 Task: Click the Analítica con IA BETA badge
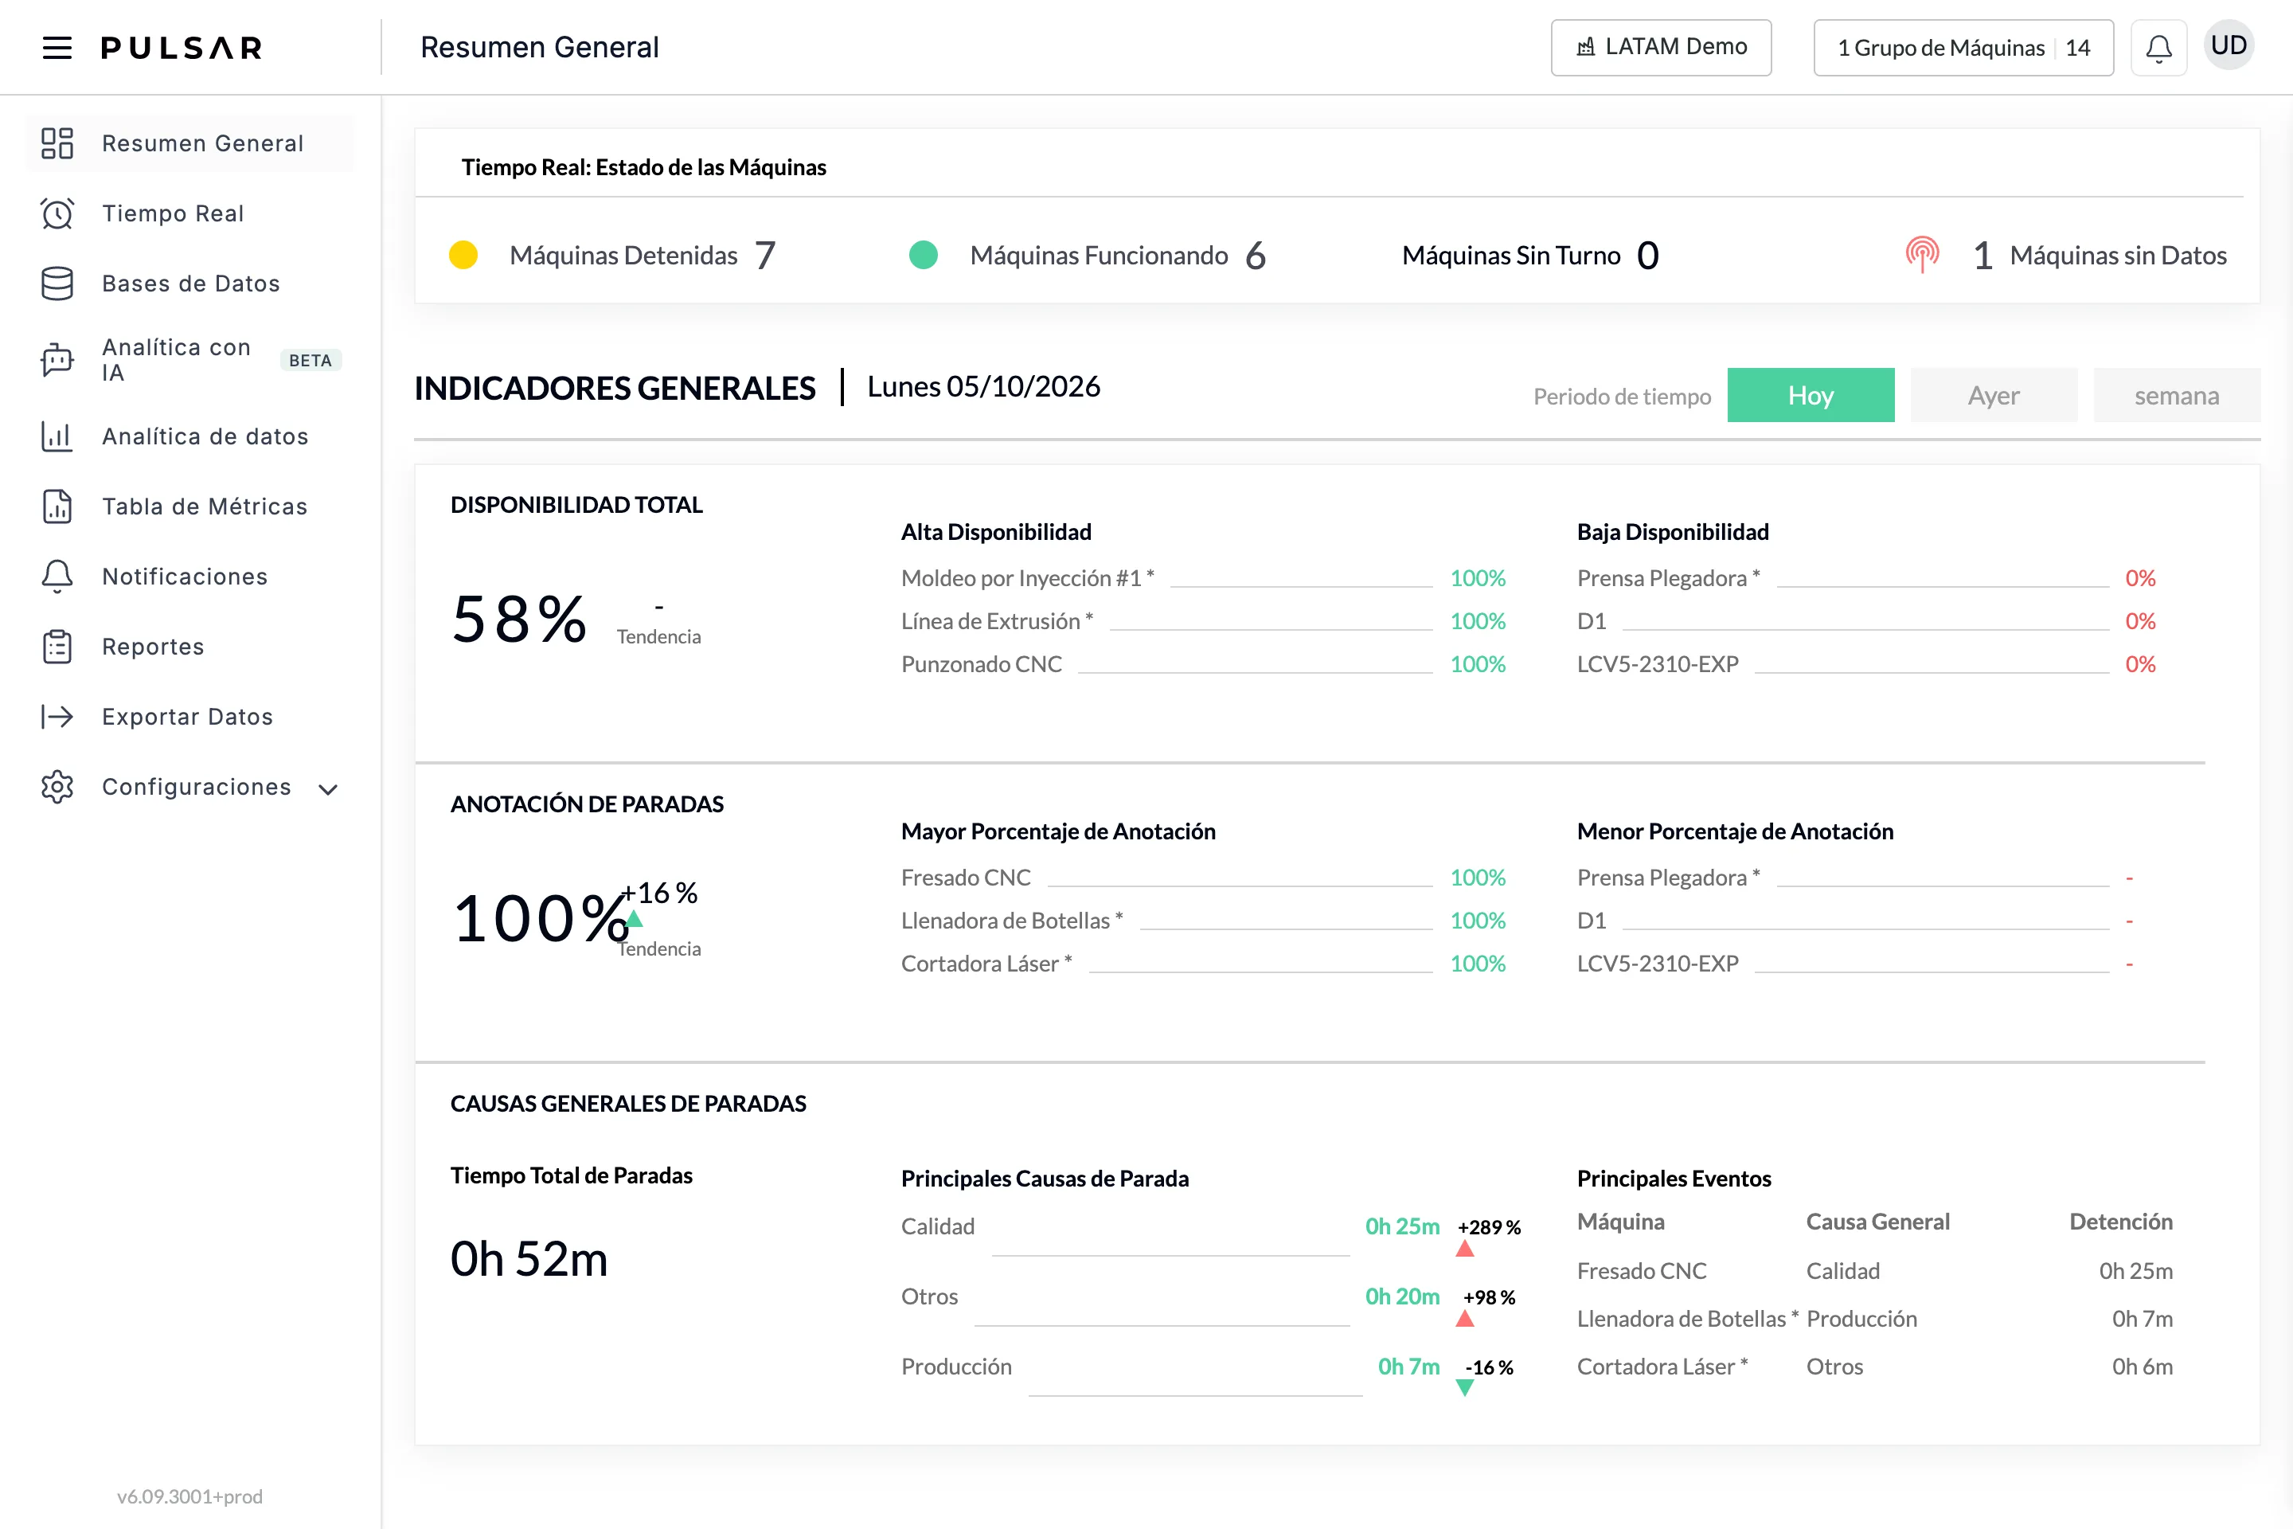tap(310, 360)
